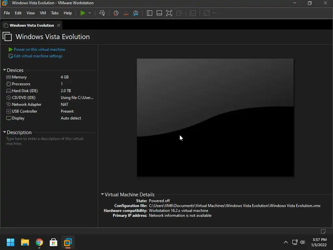Show hidden system tray icons chevron

coord(286,242)
